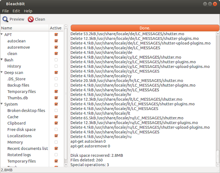Open the Help menu

(x=28, y=11)
